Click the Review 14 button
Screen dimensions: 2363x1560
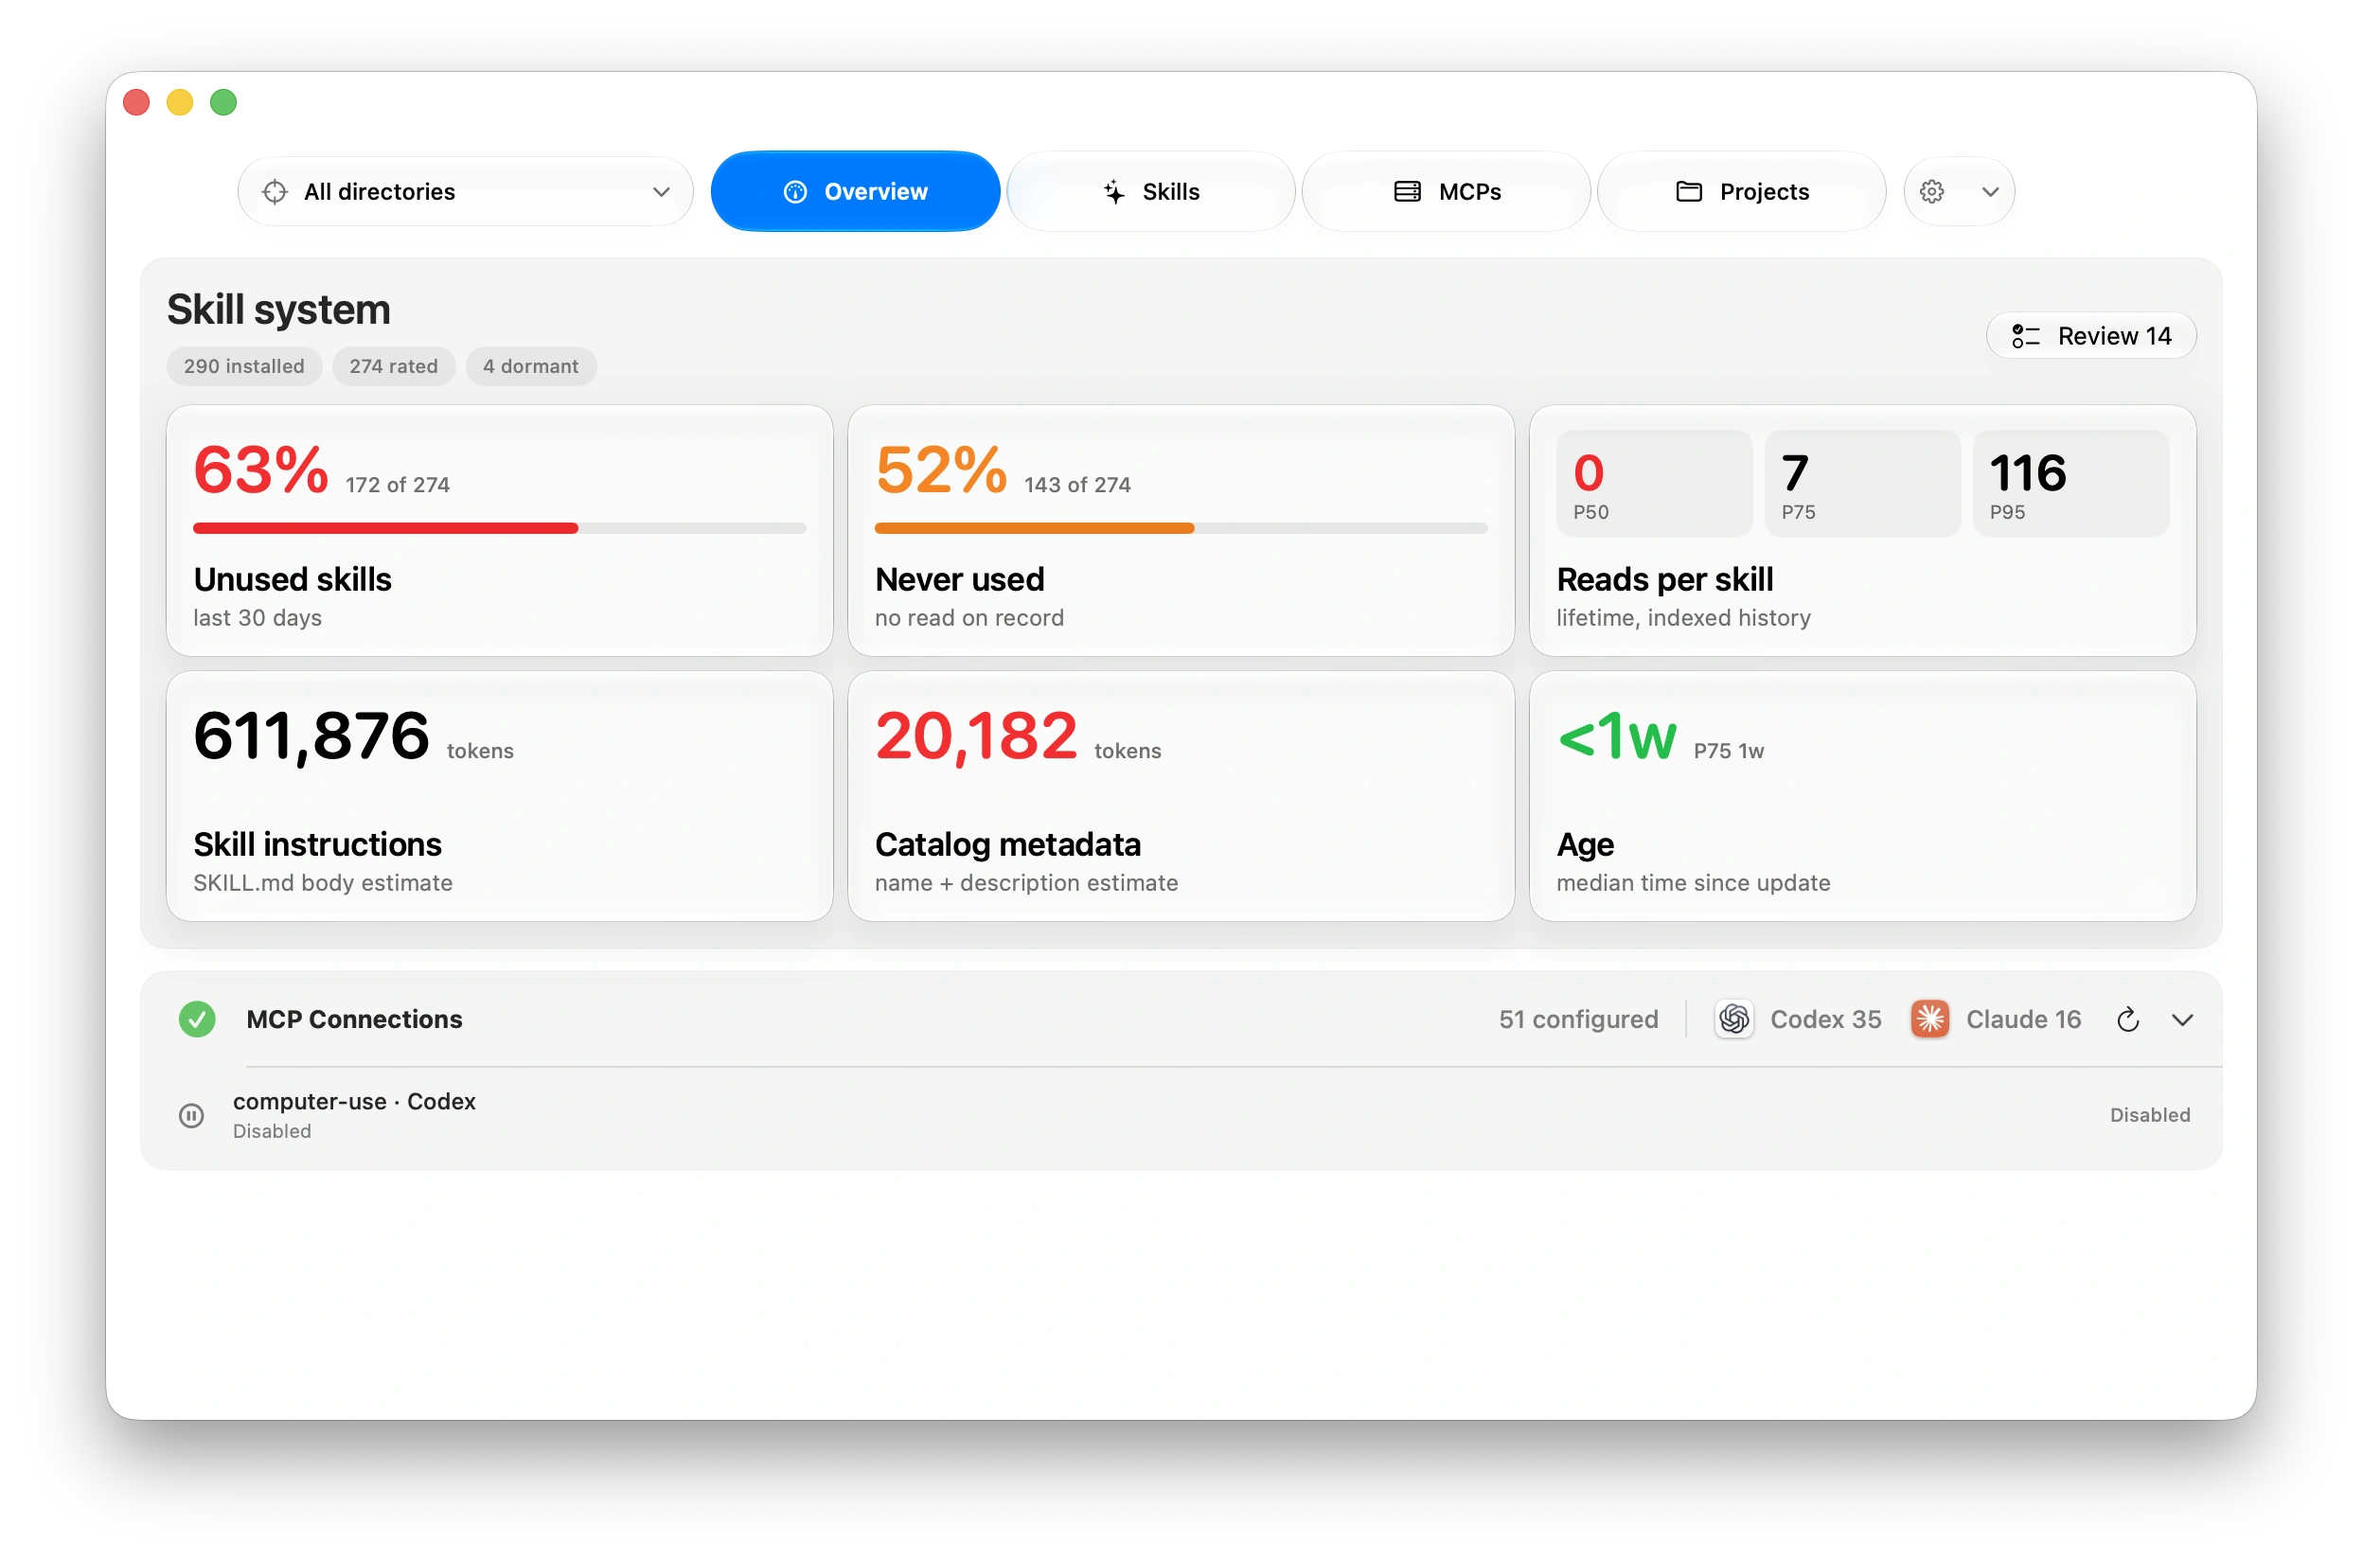[x=2091, y=336]
